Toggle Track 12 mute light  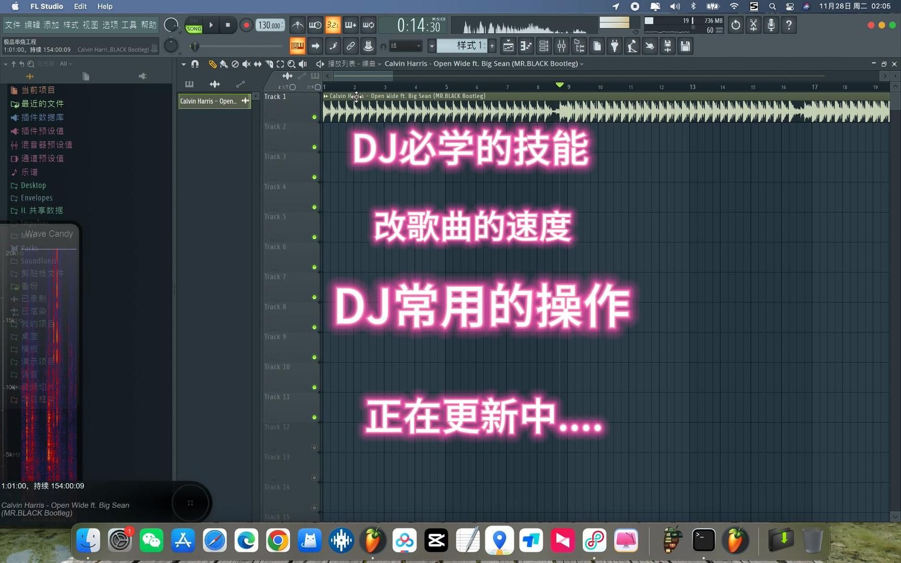(314, 447)
